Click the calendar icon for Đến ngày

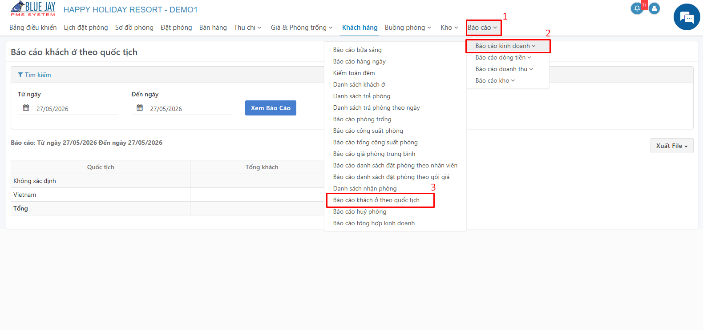pos(140,108)
